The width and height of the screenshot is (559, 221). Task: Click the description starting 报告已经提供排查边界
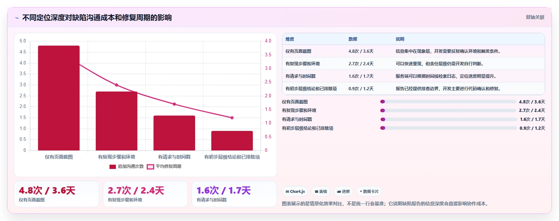[449, 89]
